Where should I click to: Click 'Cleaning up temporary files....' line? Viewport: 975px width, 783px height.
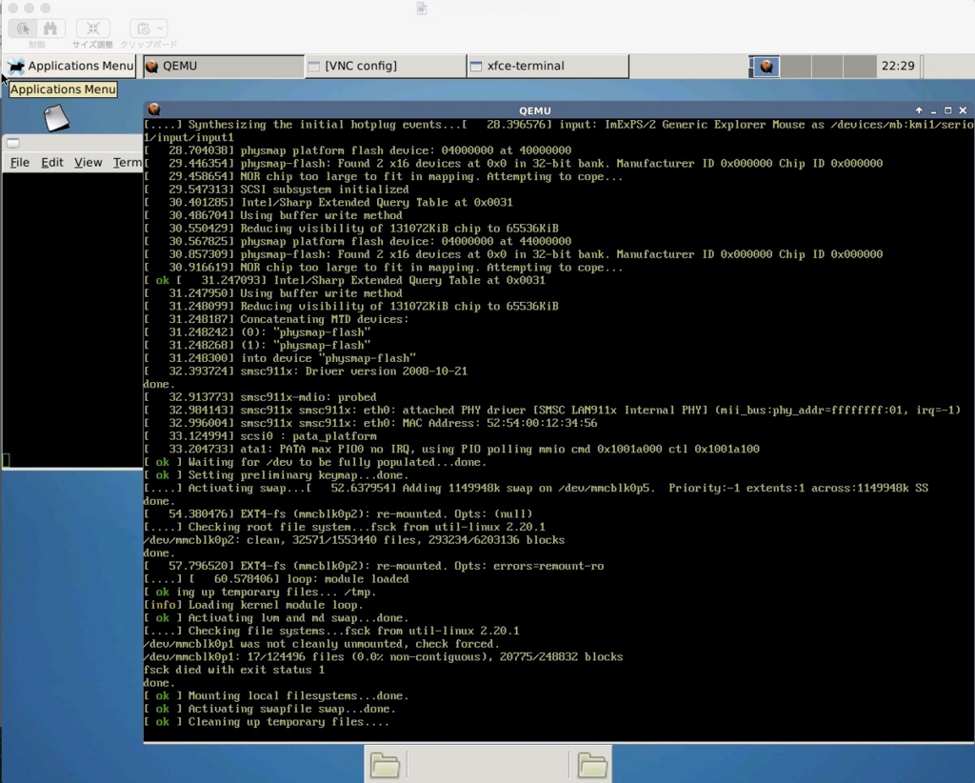[x=267, y=722]
